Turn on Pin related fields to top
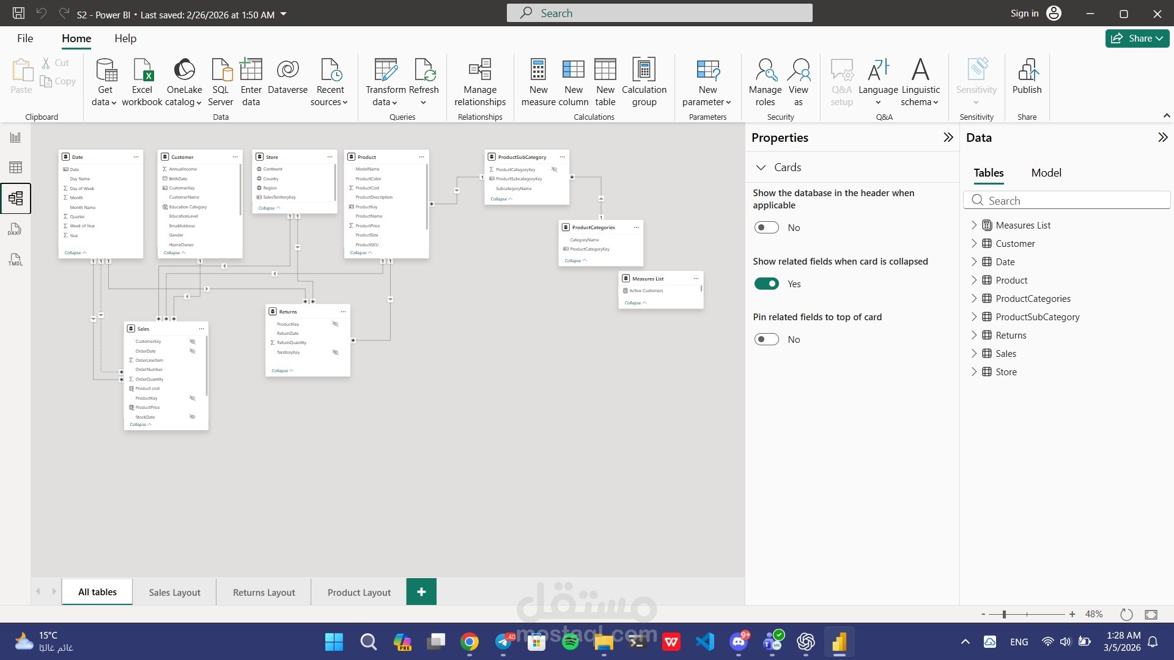The image size is (1174, 660). click(766, 339)
